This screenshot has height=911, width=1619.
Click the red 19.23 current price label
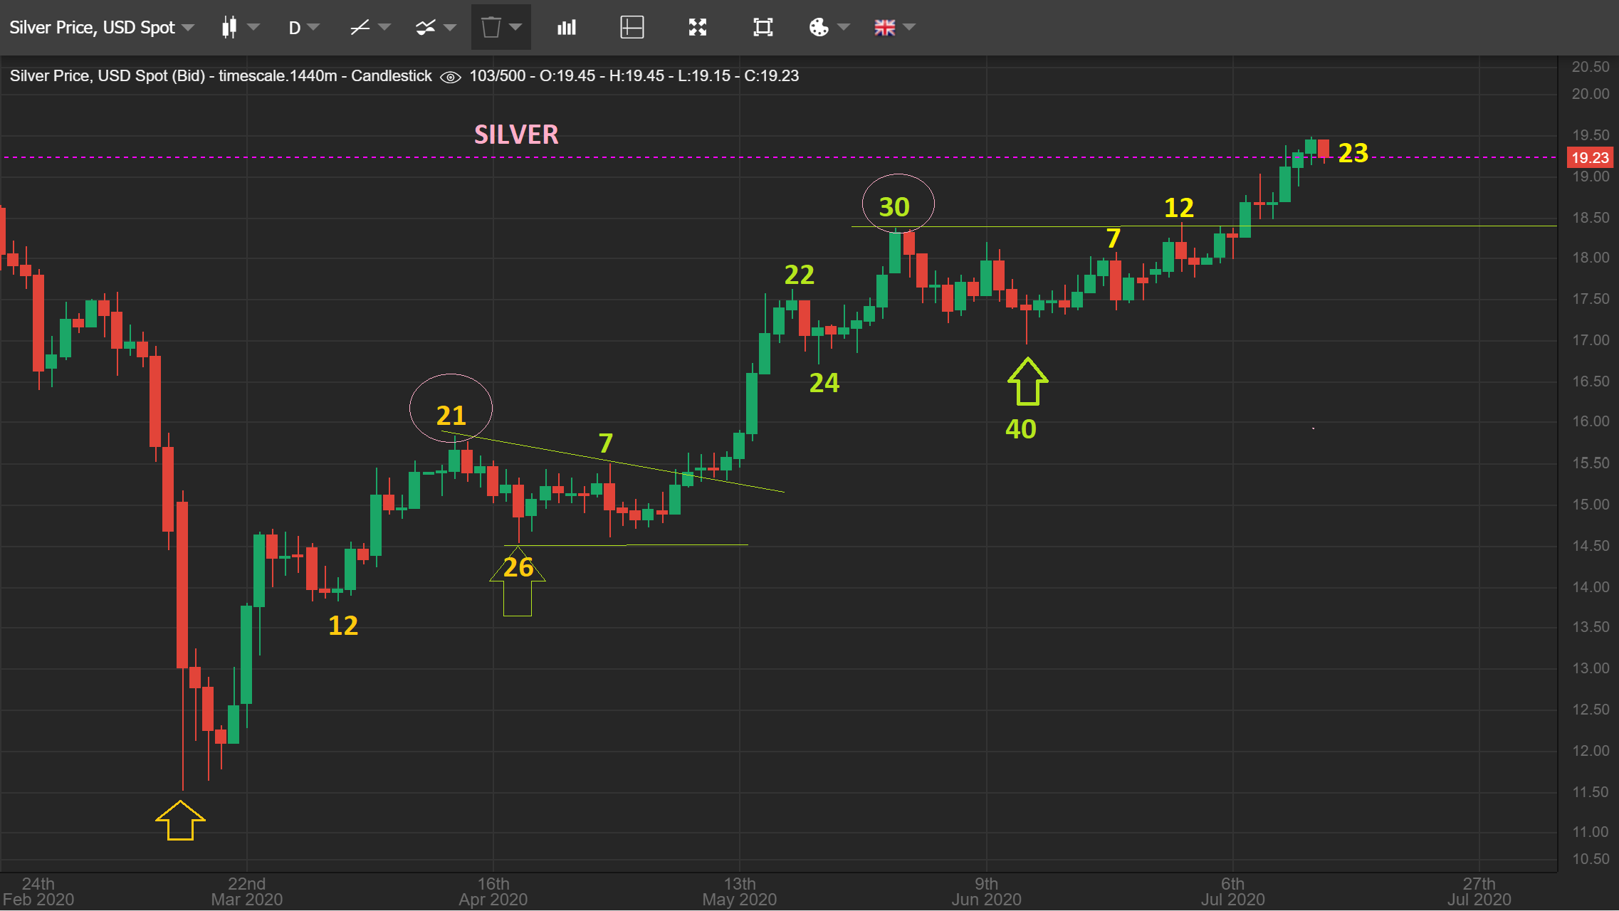point(1589,157)
